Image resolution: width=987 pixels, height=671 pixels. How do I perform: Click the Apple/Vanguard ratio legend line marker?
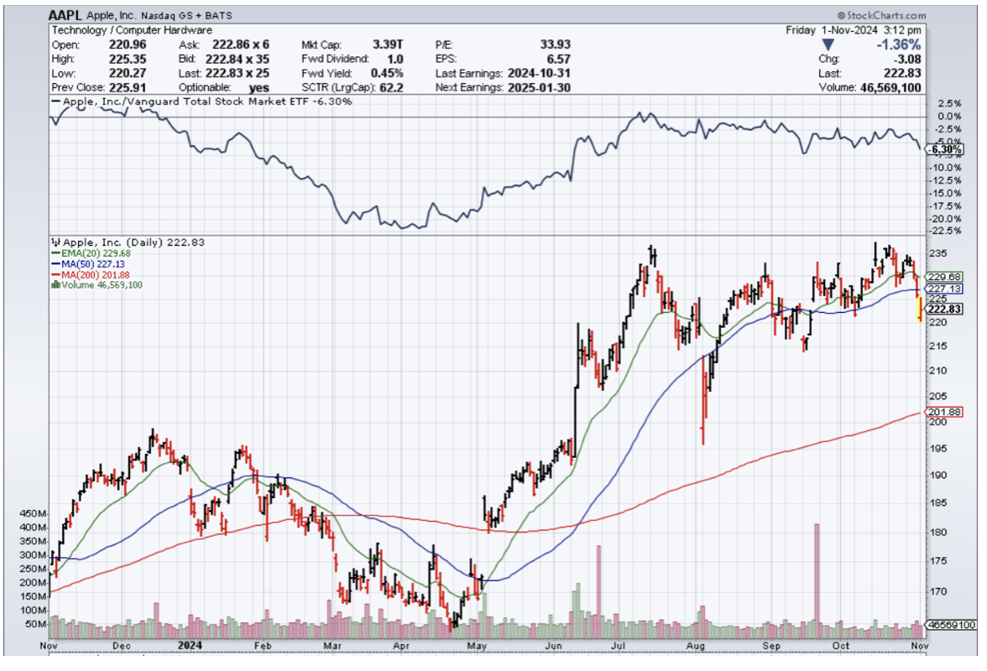click(56, 101)
